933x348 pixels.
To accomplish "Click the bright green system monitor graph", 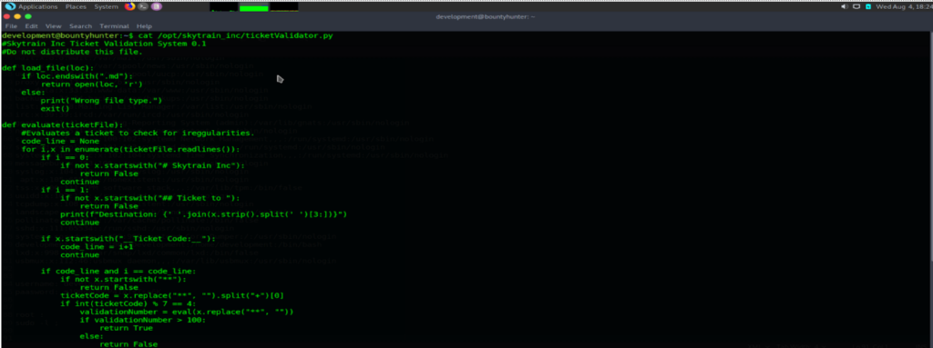I will 254,7.
